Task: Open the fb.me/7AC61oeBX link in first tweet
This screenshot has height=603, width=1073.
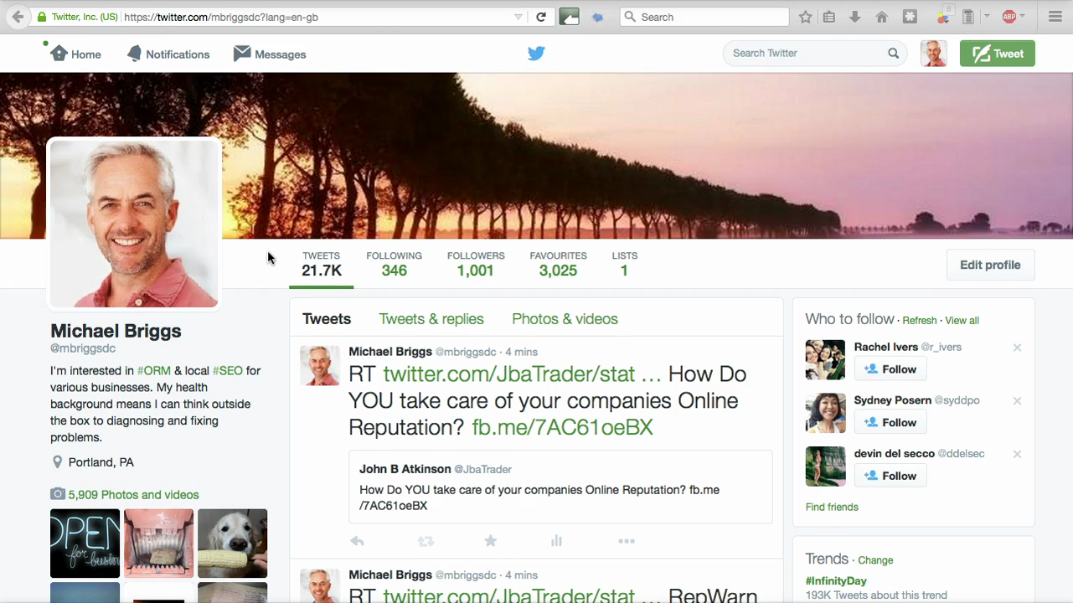Action: pyautogui.click(x=562, y=427)
